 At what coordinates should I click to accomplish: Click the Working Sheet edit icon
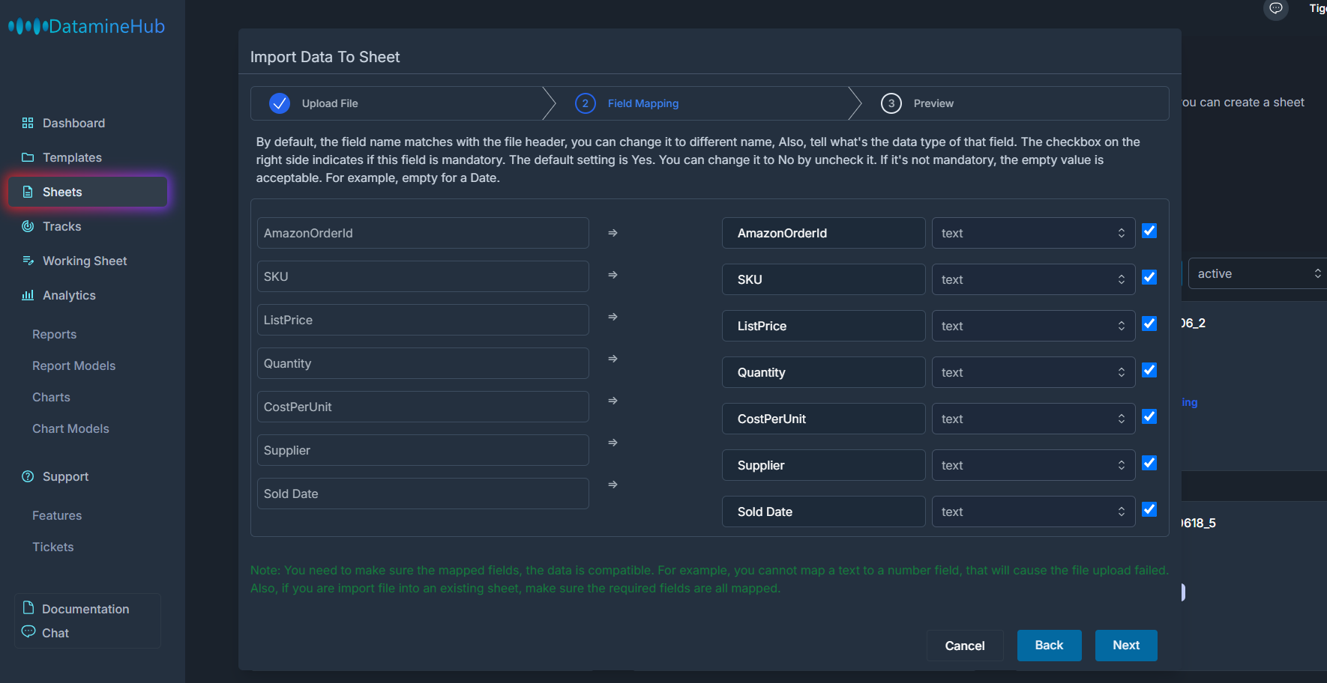[28, 261]
